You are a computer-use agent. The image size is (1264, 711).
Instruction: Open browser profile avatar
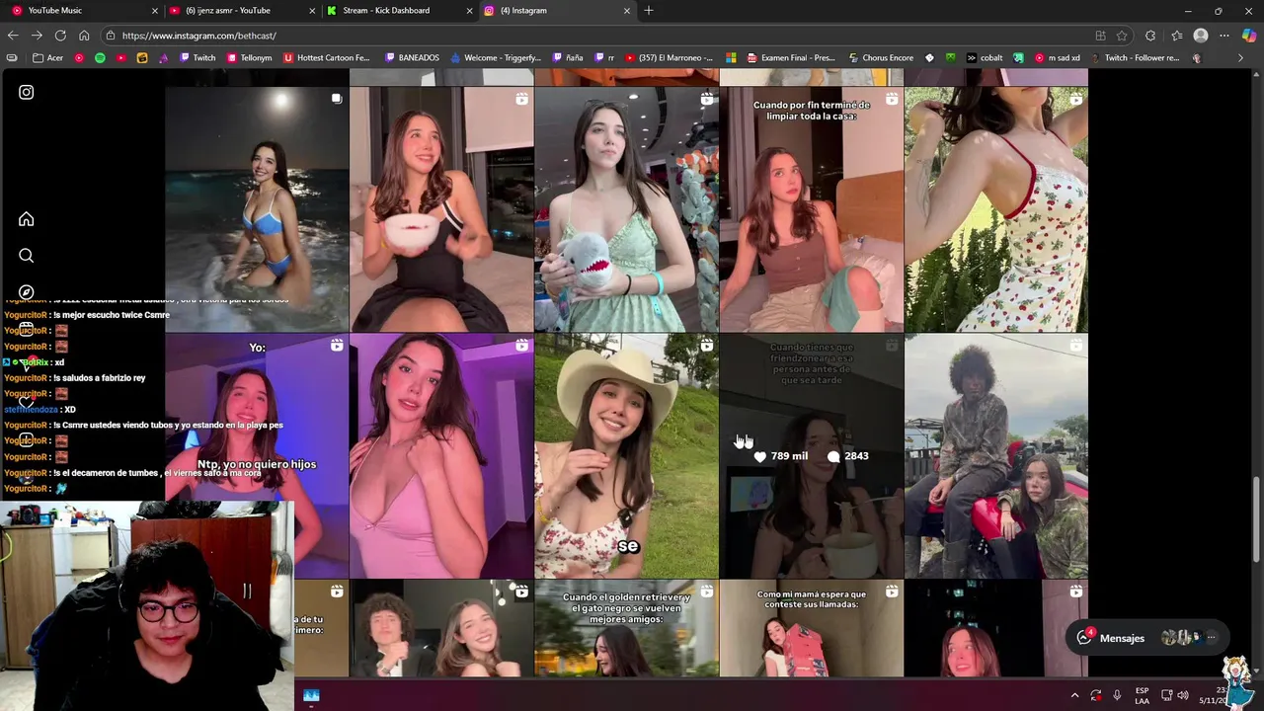coord(1201,36)
